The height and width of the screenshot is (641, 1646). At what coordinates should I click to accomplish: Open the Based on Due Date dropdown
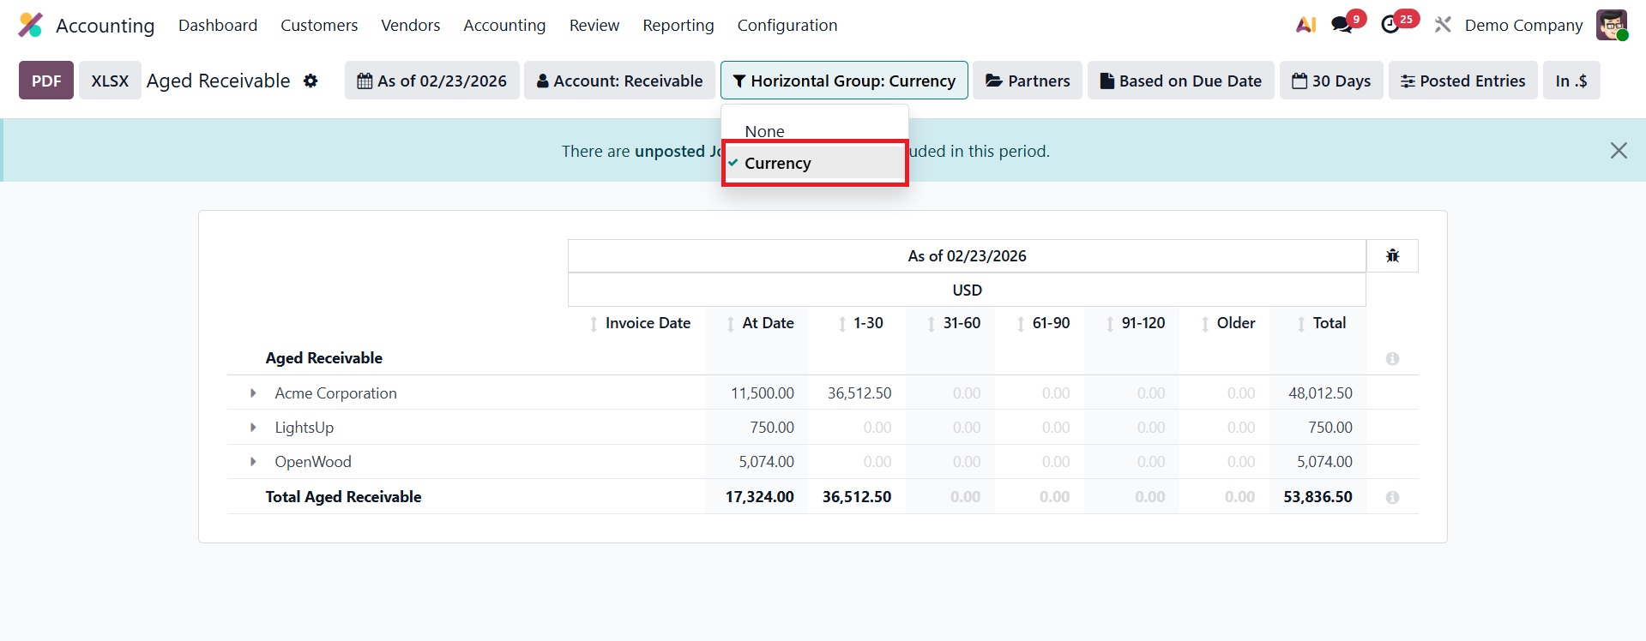point(1181,81)
